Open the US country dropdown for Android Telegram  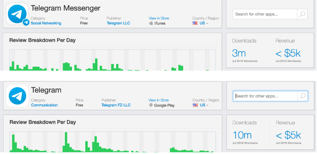(x=204, y=105)
